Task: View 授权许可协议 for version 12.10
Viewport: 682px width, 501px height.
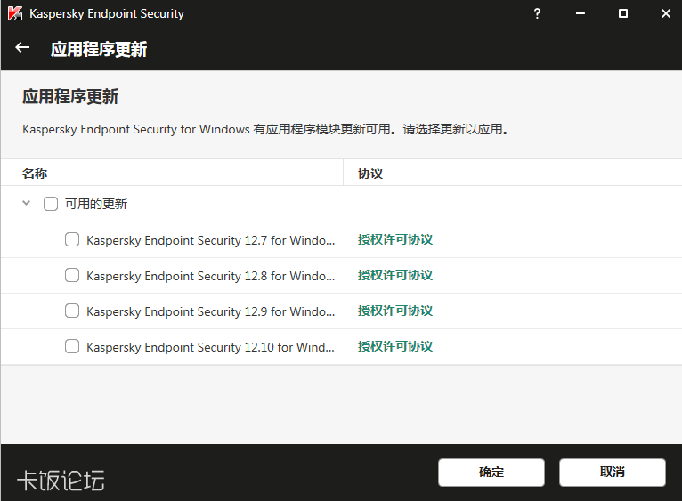Action: pyautogui.click(x=394, y=347)
